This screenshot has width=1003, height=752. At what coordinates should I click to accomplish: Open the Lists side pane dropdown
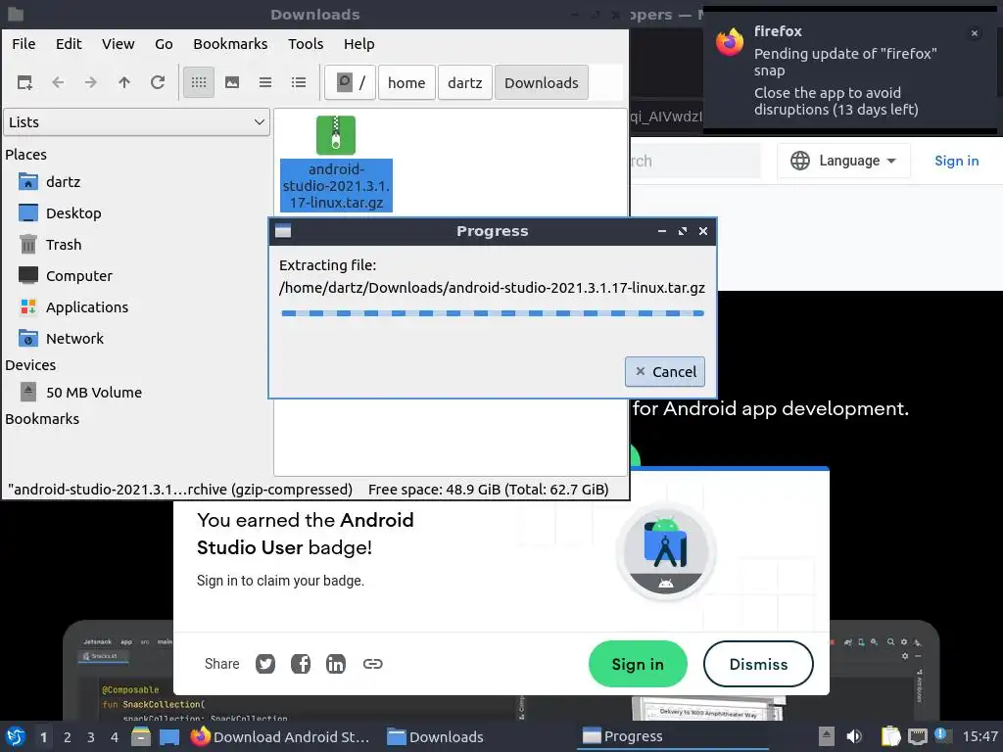coord(137,122)
